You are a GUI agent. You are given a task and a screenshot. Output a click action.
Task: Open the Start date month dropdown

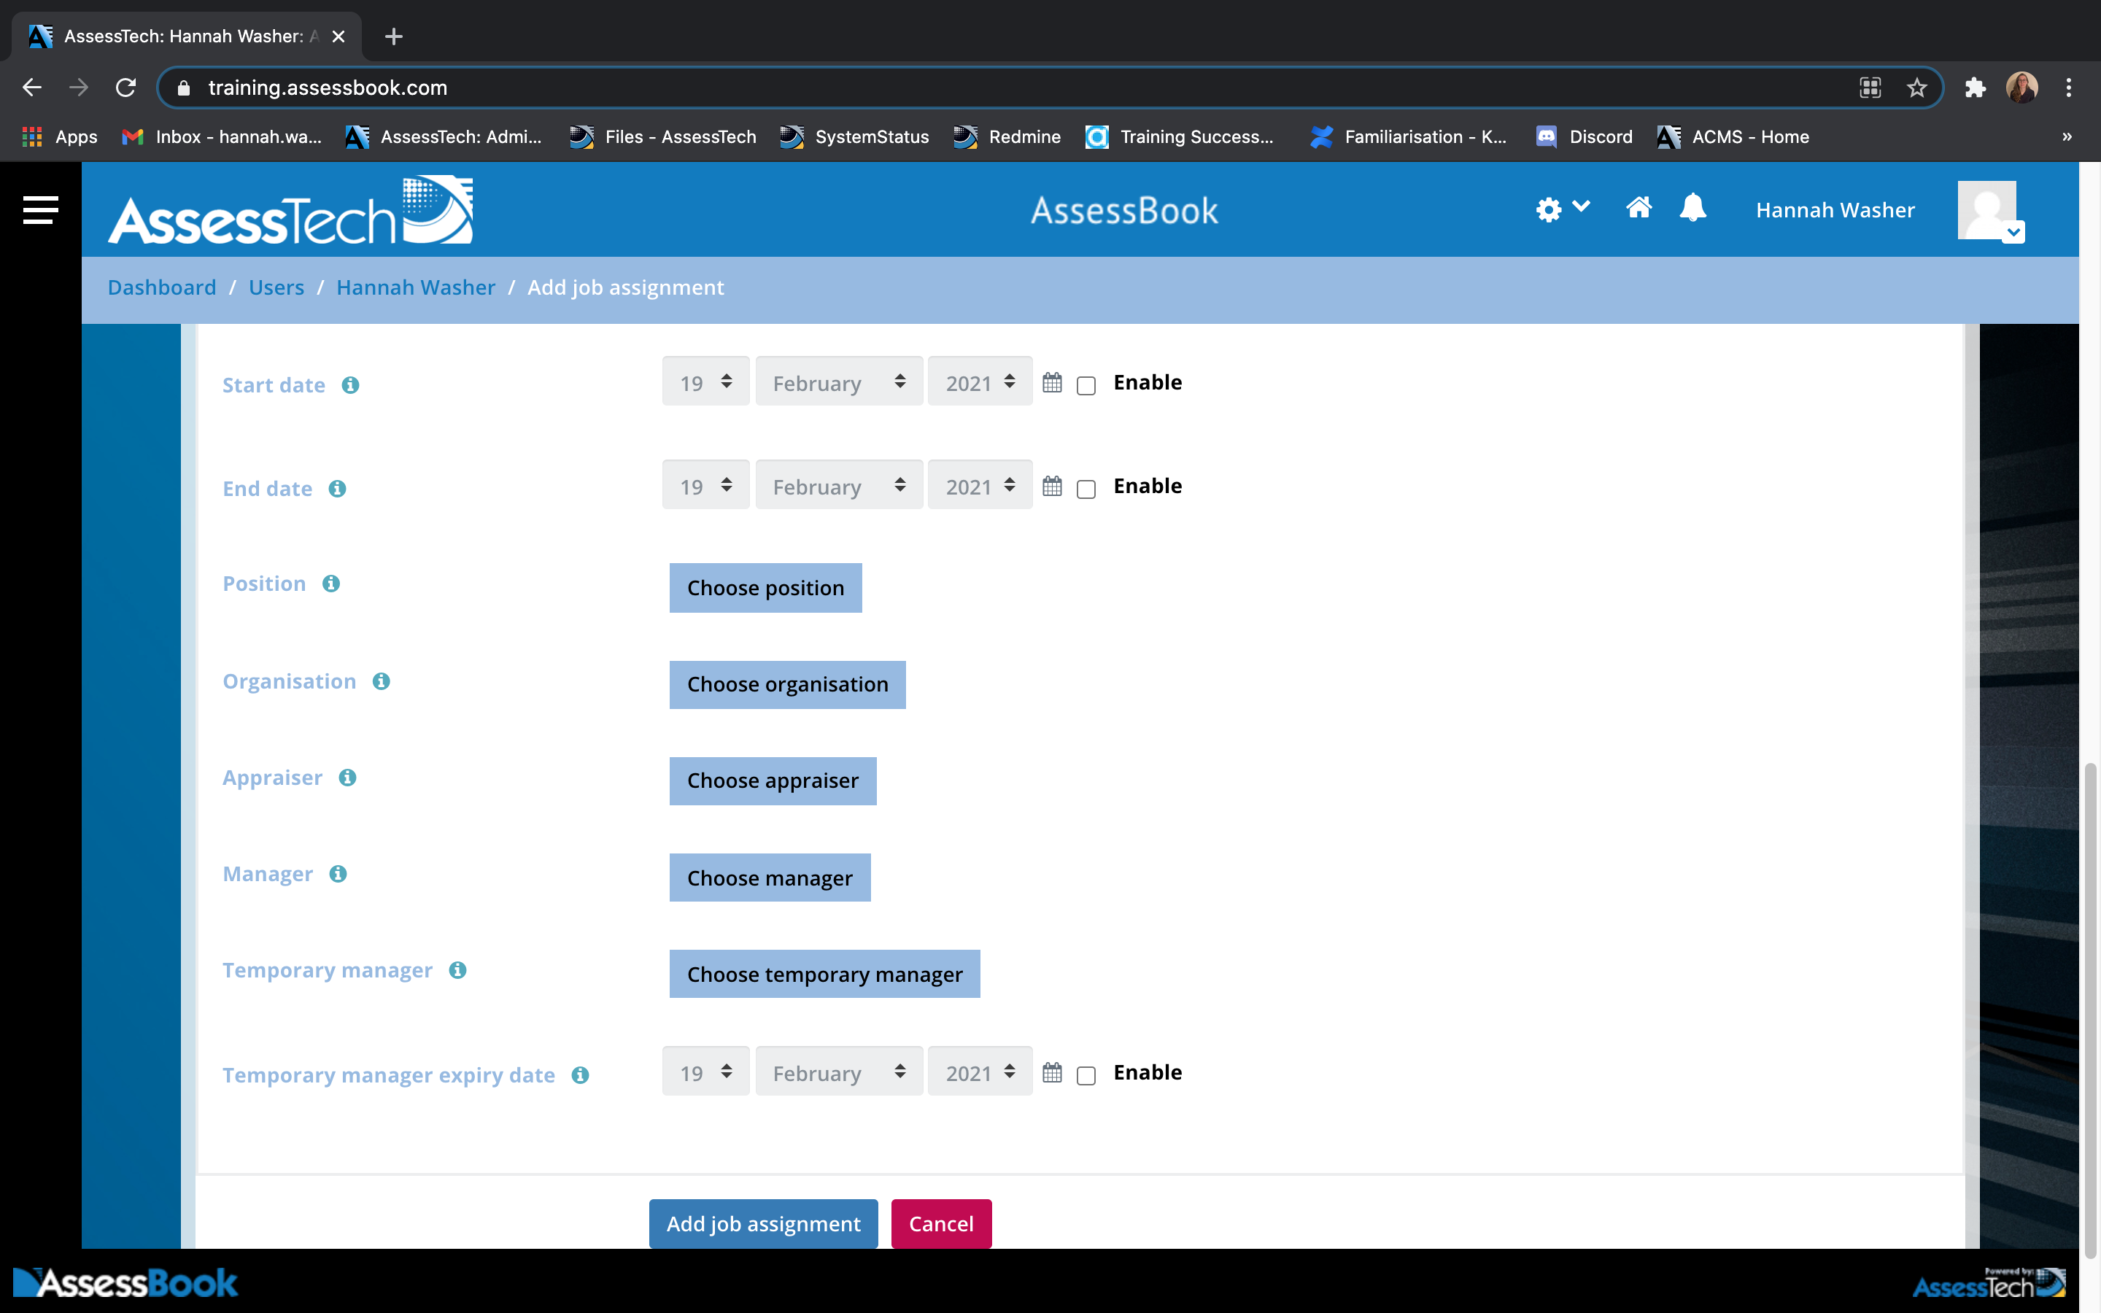[839, 381]
